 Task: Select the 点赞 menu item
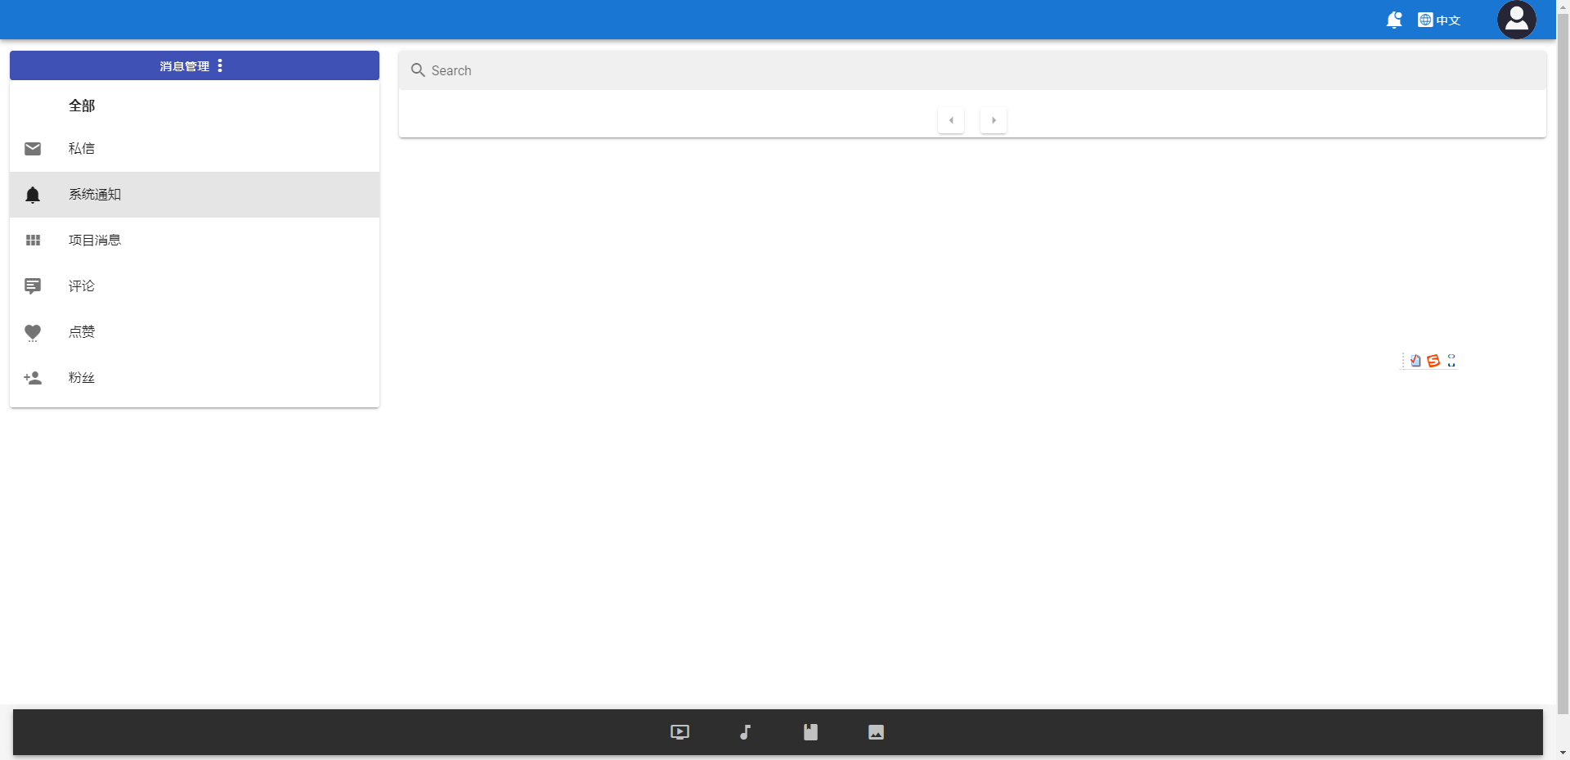[x=195, y=332]
